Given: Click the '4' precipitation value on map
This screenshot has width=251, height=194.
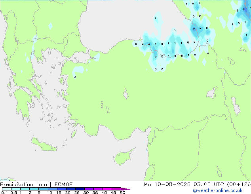Looking at the screenshot, I should 200,29.
